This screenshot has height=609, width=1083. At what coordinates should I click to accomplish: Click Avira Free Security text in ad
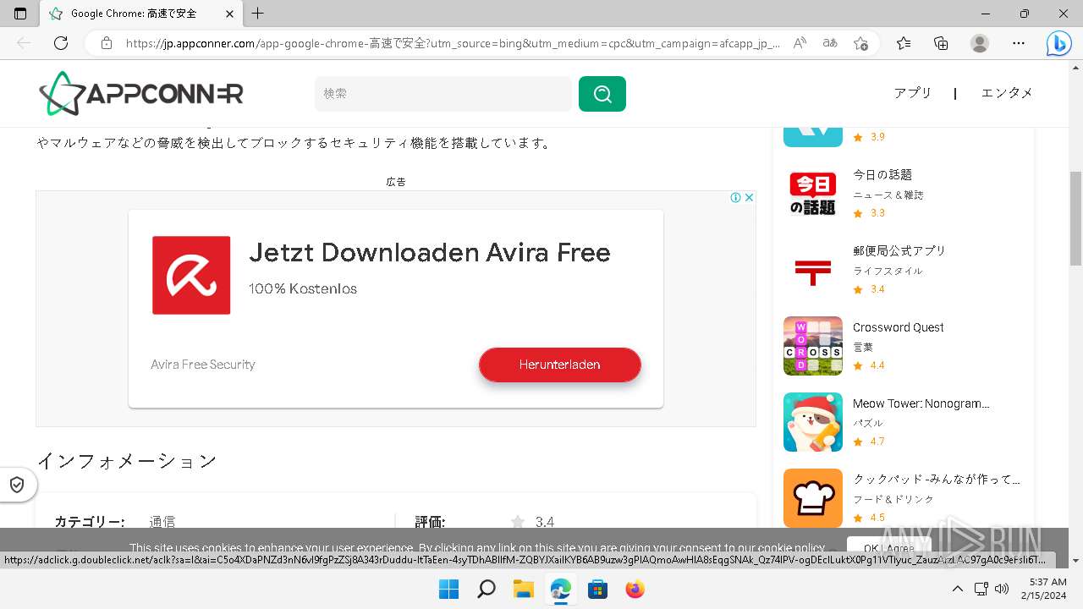[x=203, y=365]
